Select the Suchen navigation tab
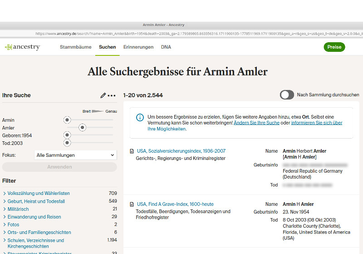363x254 pixels. pos(108,47)
